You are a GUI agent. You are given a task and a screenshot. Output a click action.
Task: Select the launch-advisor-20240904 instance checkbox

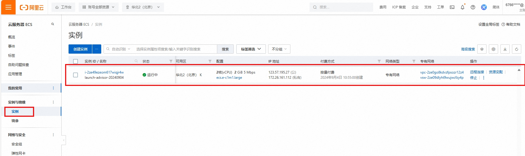75,75
